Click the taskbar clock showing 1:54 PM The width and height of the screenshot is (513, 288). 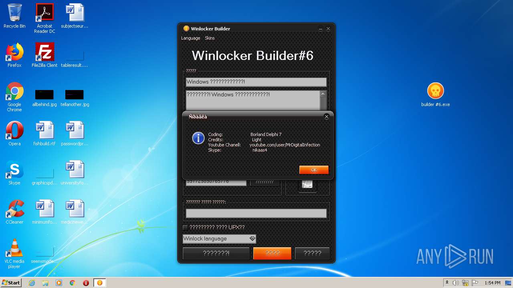[x=492, y=283]
